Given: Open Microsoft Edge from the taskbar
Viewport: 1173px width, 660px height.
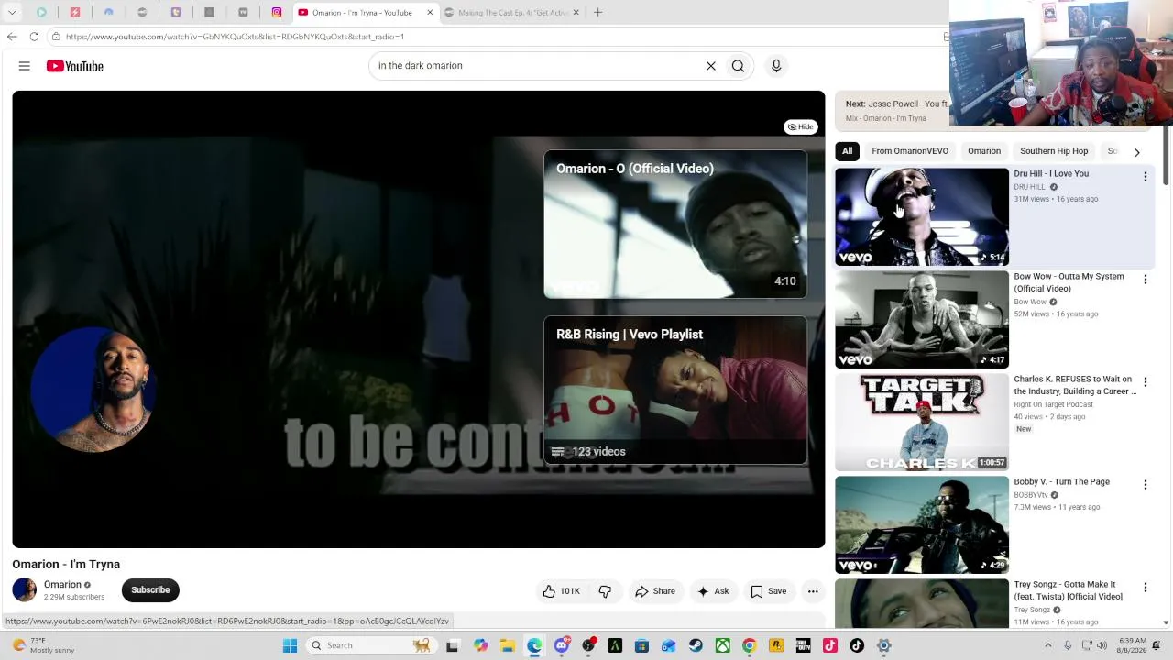Looking at the screenshot, I should pyautogui.click(x=534, y=645).
